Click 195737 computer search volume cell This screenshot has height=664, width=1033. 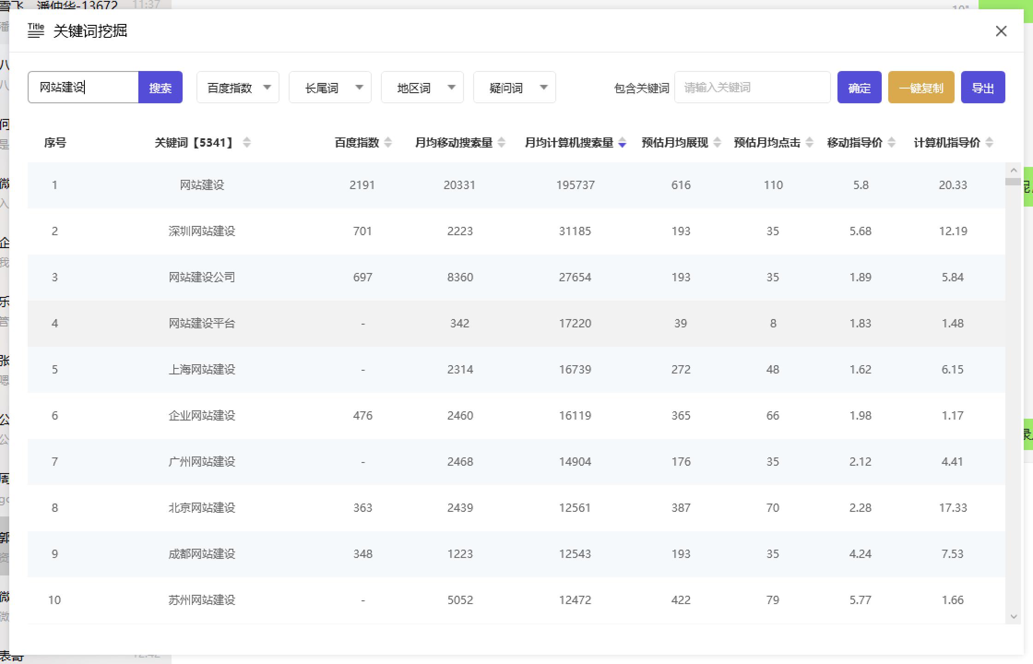[575, 185]
